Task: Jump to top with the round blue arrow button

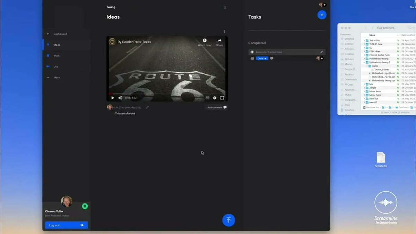Action: (x=228, y=220)
